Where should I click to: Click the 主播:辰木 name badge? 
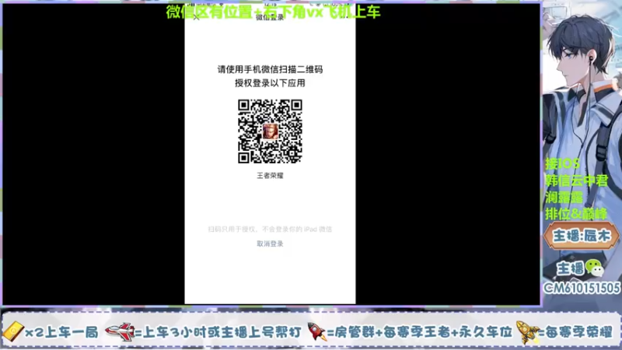pyautogui.click(x=581, y=236)
